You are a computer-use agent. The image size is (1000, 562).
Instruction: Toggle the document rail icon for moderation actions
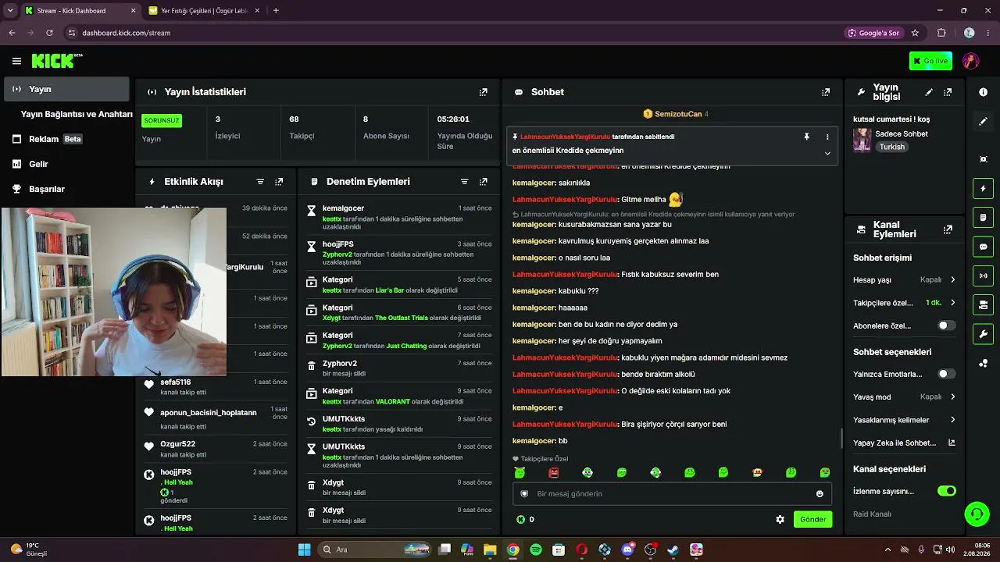pyautogui.click(x=983, y=217)
